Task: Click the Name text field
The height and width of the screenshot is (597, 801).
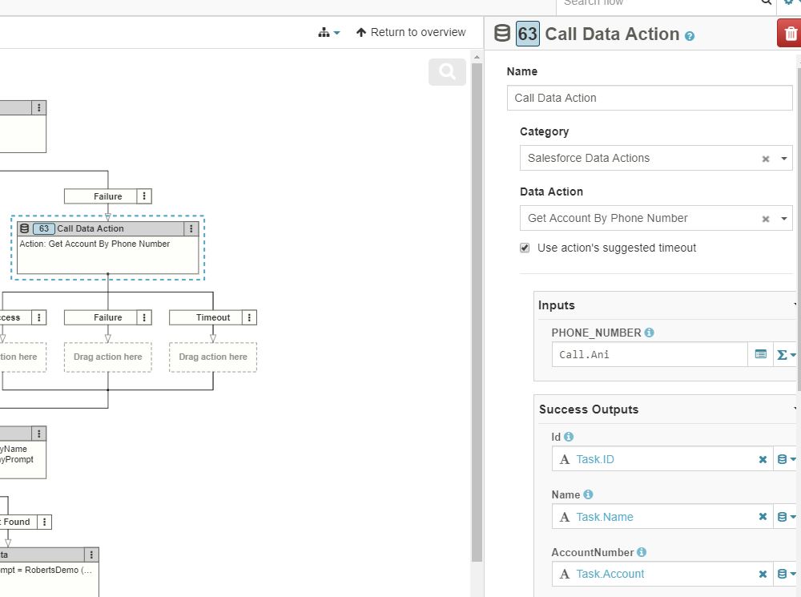Action: pos(649,98)
